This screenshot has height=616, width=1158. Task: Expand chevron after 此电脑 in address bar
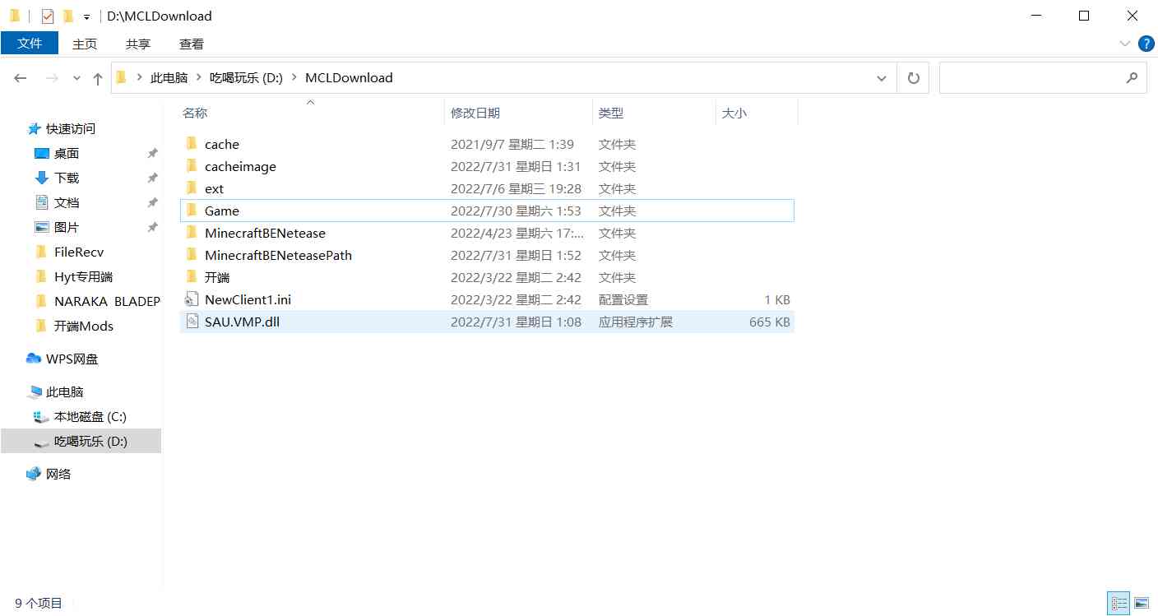[x=199, y=78]
